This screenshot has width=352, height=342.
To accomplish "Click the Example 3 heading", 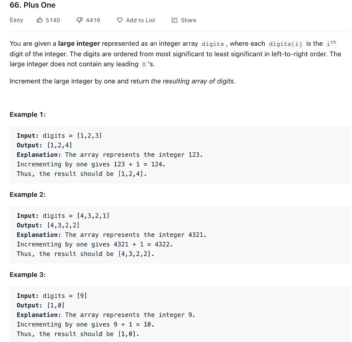I will (x=28, y=275).
